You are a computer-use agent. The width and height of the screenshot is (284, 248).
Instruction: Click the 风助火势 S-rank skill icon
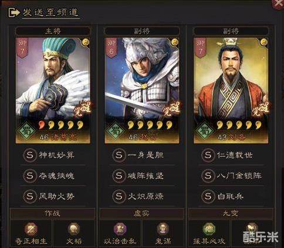pos(30,196)
